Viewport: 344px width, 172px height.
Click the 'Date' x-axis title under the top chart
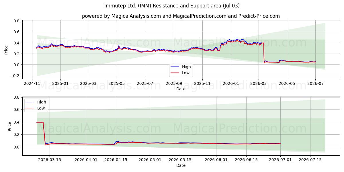[181, 89]
